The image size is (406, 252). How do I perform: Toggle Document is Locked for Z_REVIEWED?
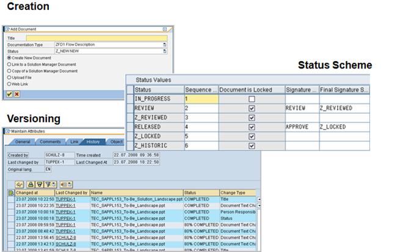252,117
